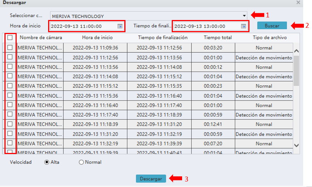Click the Tiempo de finalización date field
312x187 pixels.
tap(206, 26)
